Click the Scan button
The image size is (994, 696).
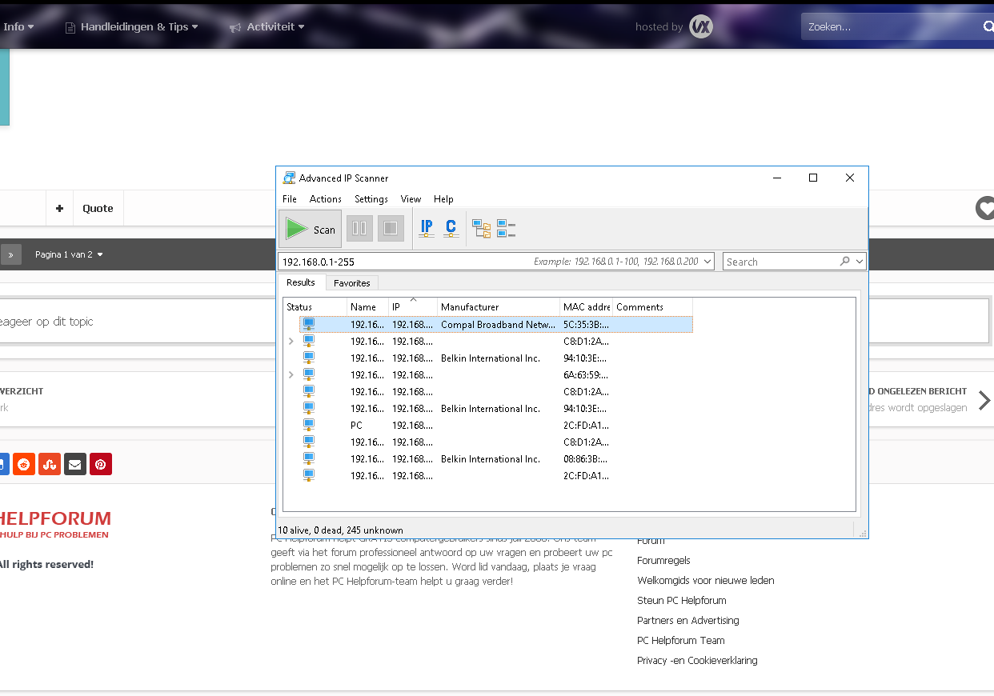(x=311, y=230)
